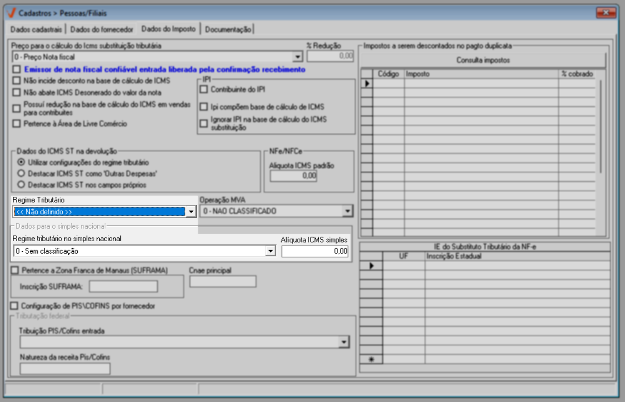Click the Alíquota ICMS simples field

[314, 251]
